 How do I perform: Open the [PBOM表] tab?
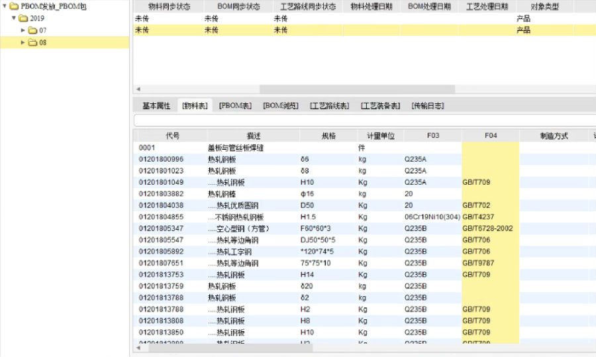235,106
